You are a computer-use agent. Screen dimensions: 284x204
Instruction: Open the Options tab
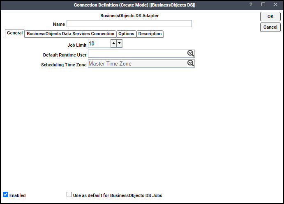tap(126, 34)
